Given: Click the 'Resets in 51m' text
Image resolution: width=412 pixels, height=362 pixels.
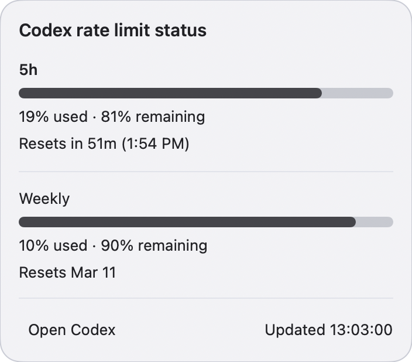Looking at the screenshot, I should point(67,144).
